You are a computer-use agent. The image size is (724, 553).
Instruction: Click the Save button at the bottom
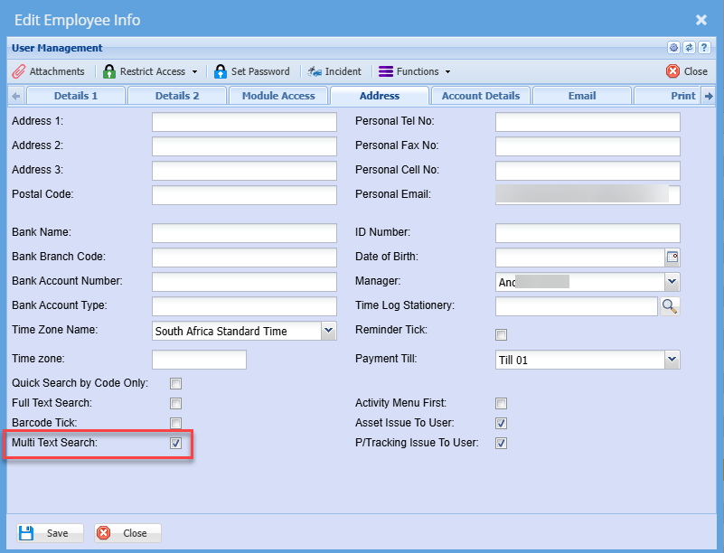pyautogui.click(x=45, y=533)
